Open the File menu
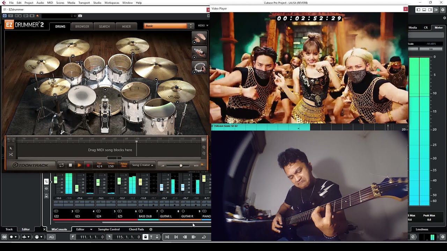The width and height of the screenshot is (447, 251). [x=11, y=3]
